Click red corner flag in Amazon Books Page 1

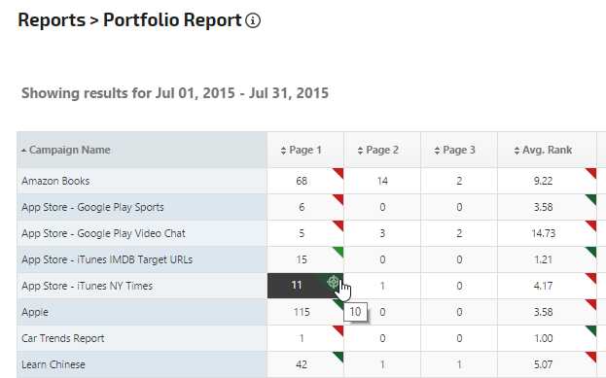[x=339, y=173]
